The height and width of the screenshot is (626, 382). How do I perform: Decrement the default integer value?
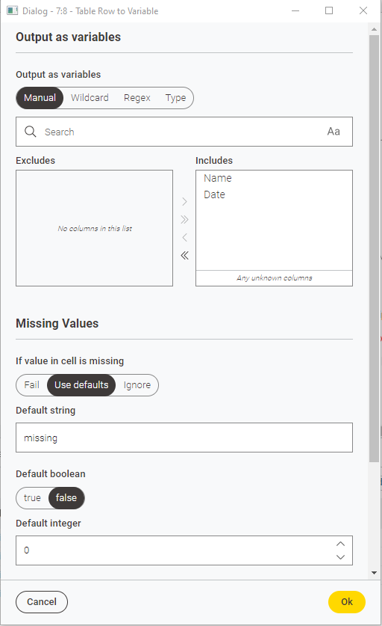tap(340, 557)
